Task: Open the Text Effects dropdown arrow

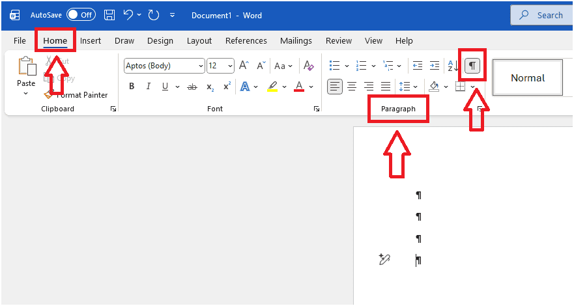Action: (256, 87)
